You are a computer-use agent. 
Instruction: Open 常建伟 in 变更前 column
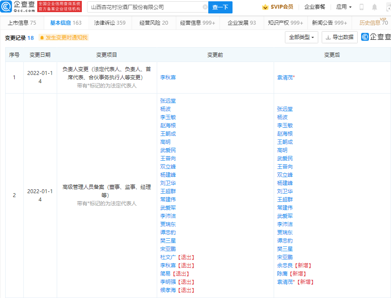(x=168, y=200)
